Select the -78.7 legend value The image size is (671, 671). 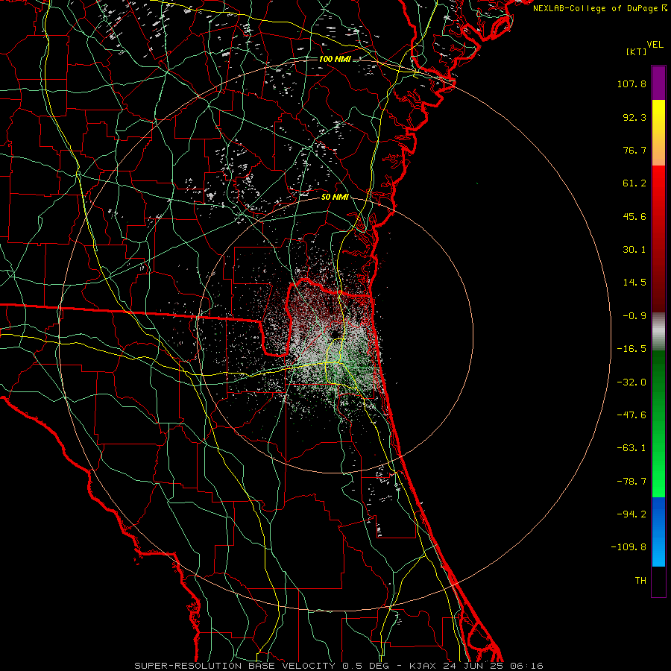point(631,482)
